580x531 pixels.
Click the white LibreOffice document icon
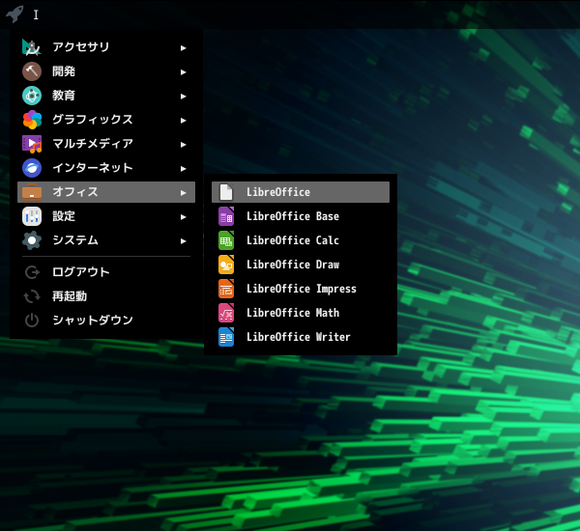pyautogui.click(x=226, y=192)
